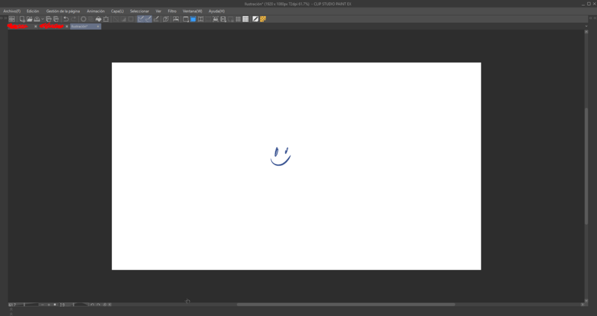
Task: Click the highlighted blue square toolbar icon
Action: tap(193, 19)
